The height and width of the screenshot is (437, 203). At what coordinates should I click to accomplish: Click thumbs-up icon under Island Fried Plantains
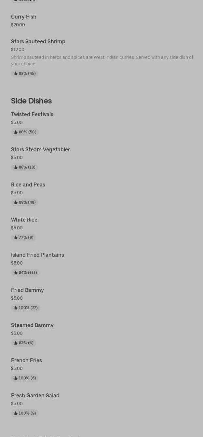tap(16, 273)
